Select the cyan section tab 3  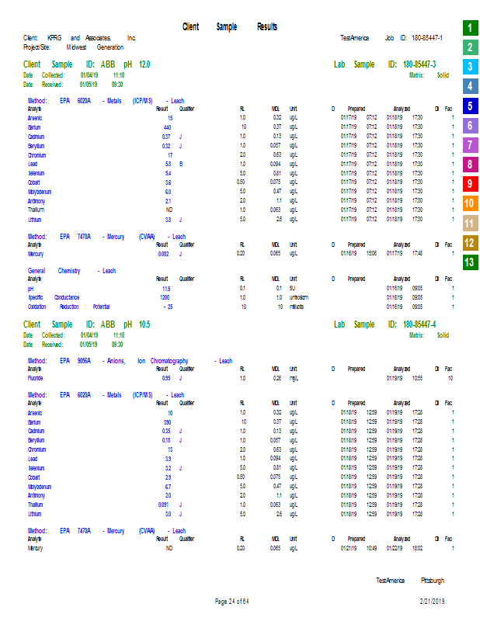click(x=470, y=67)
